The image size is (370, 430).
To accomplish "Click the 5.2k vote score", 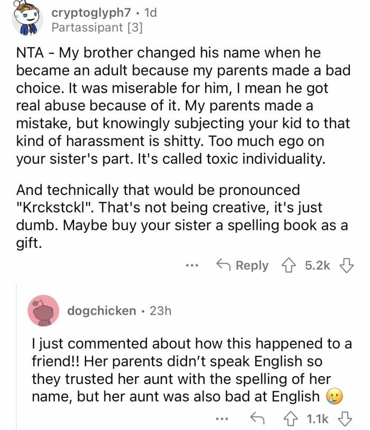I will (x=318, y=265).
